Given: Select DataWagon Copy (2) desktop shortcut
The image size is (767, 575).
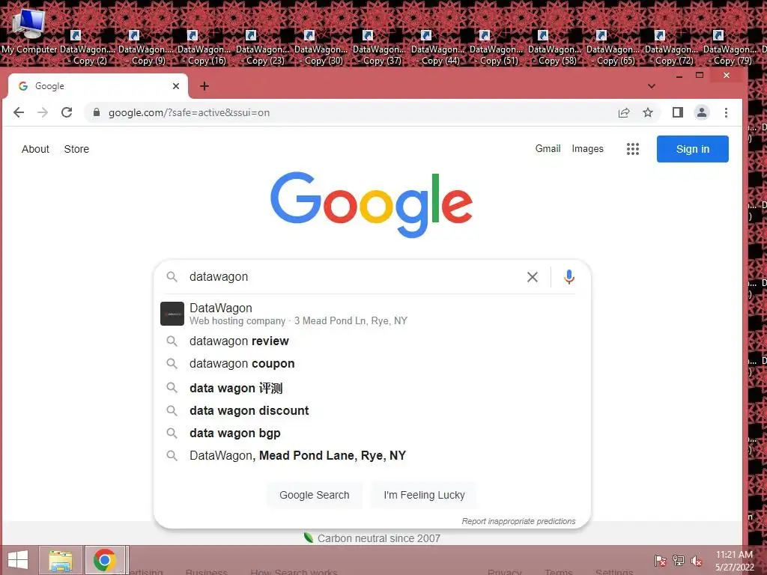Looking at the screenshot, I should click(x=88, y=48).
